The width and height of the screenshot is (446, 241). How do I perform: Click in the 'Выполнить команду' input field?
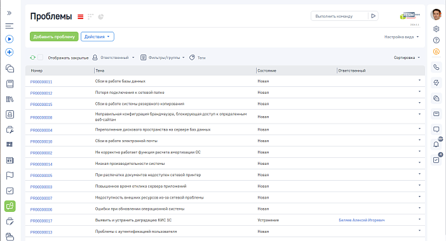coord(339,16)
